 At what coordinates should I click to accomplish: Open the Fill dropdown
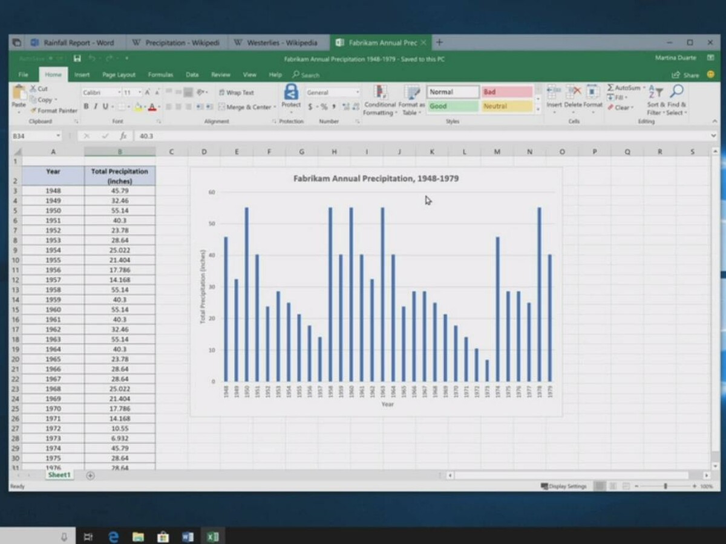point(618,98)
